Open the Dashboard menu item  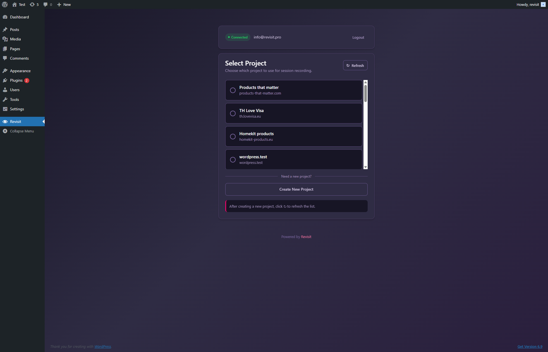[x=19, y=17]
